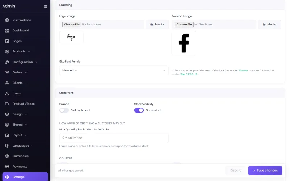Click the Media button for Logo Image

(157, 24)
